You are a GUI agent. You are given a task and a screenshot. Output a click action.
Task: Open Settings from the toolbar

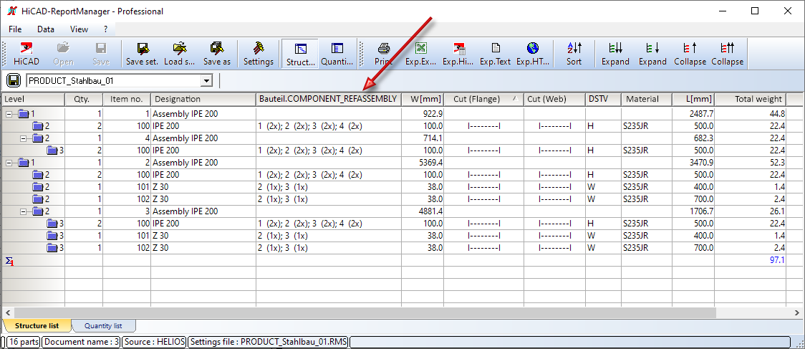(259, 54)
